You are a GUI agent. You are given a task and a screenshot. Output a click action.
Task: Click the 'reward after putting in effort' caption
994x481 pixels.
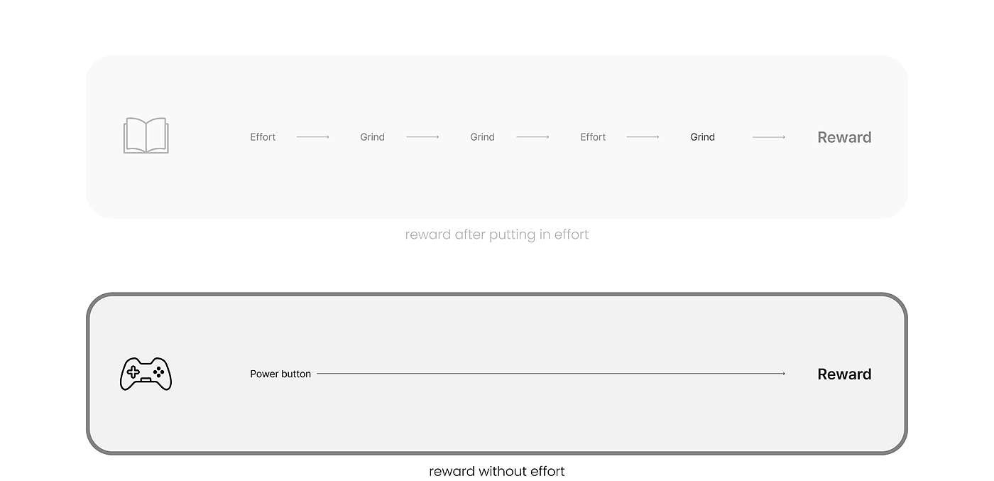click(497, 234)
